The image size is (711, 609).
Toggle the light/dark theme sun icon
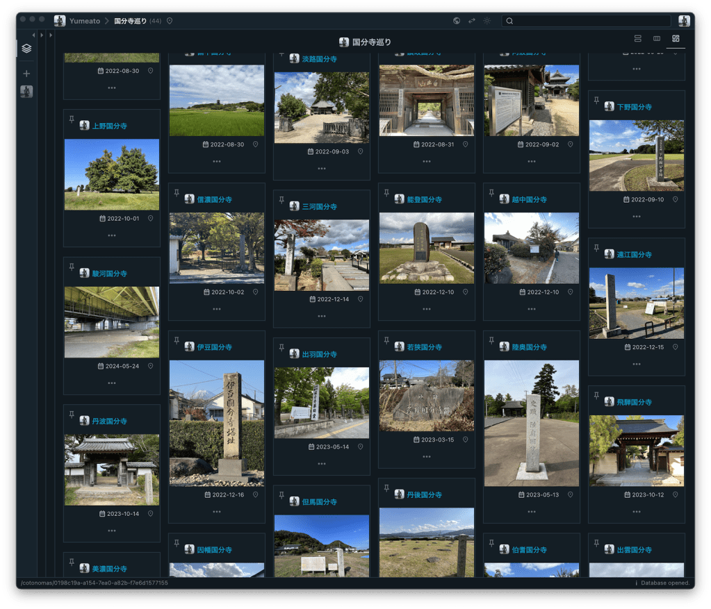[487, 21]
